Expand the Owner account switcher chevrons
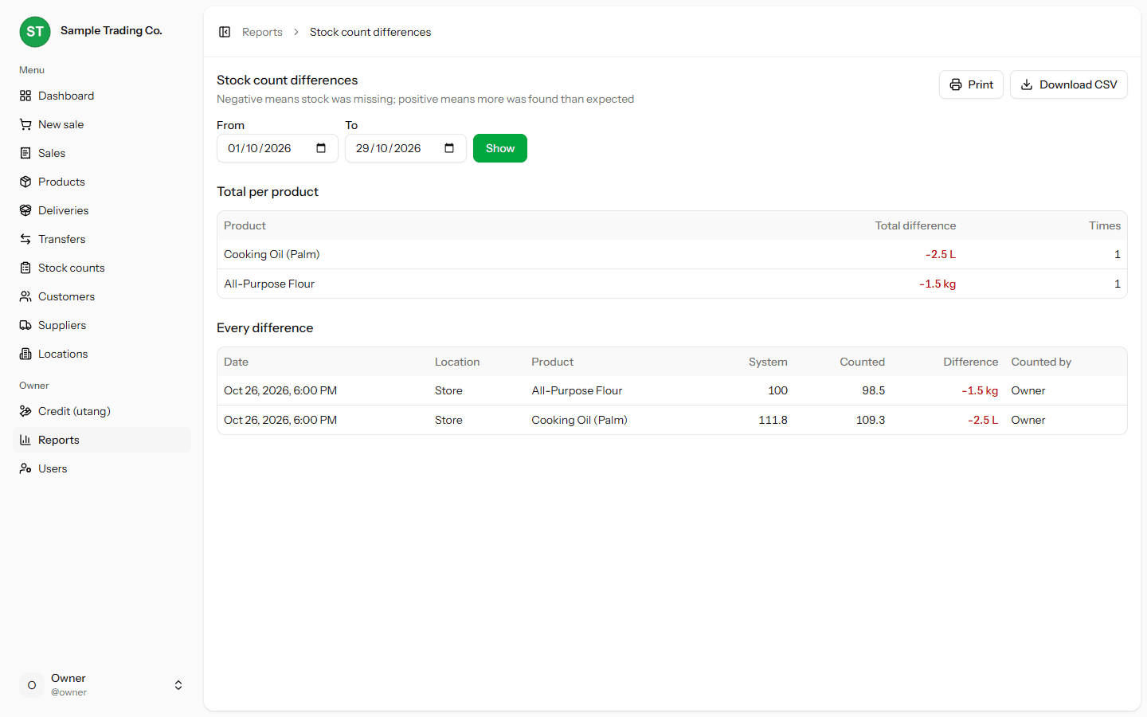 tap(178, 685)
